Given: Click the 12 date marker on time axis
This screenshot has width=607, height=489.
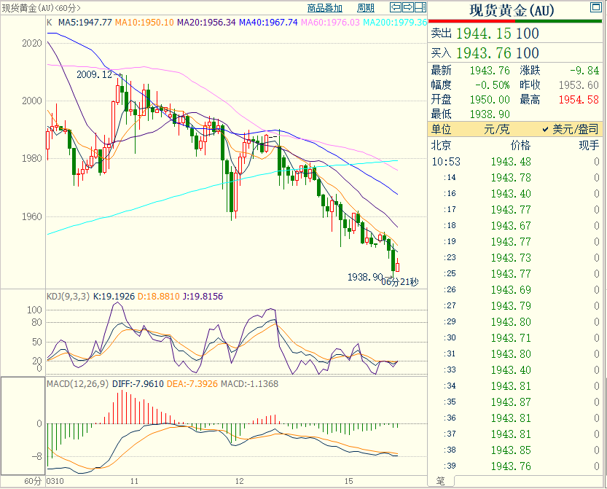Looking at the screenshot, I should (240, 481).
